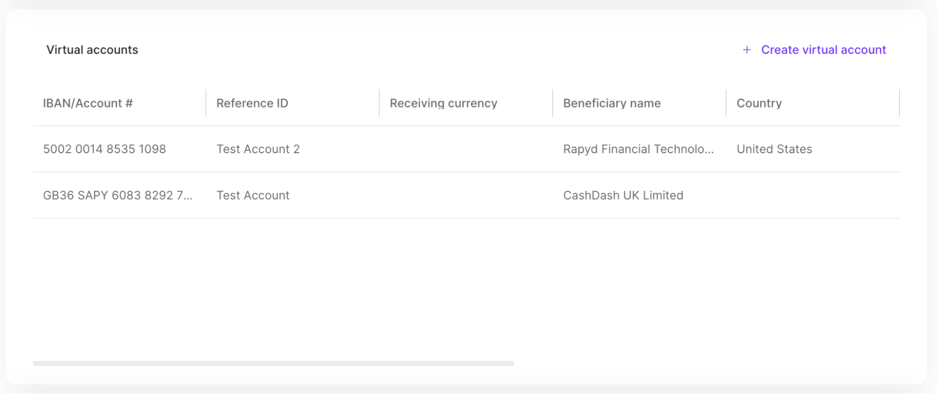Screen dimensions: 937x394
Task: Select the Rapyd Financial Technolo... beneficiary cell
Action: pos(638,149)
